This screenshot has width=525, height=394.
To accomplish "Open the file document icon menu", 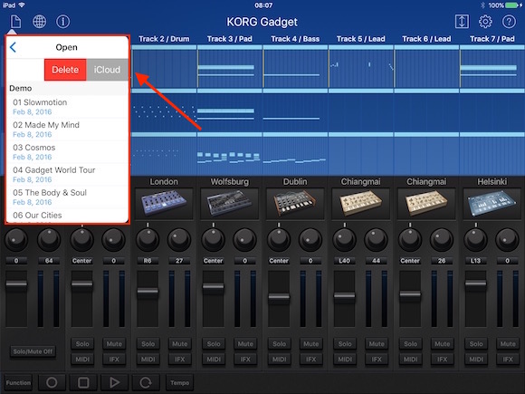I will tap(15, 22).
